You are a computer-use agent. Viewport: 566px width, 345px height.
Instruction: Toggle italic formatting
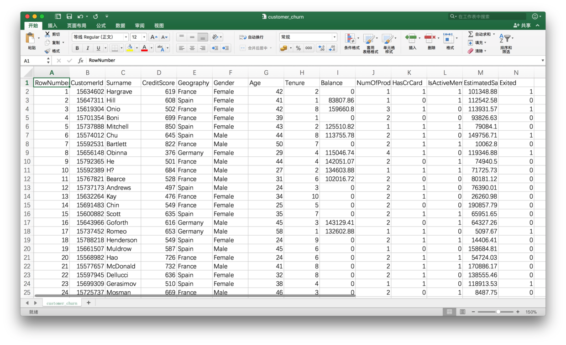[88, 48]
